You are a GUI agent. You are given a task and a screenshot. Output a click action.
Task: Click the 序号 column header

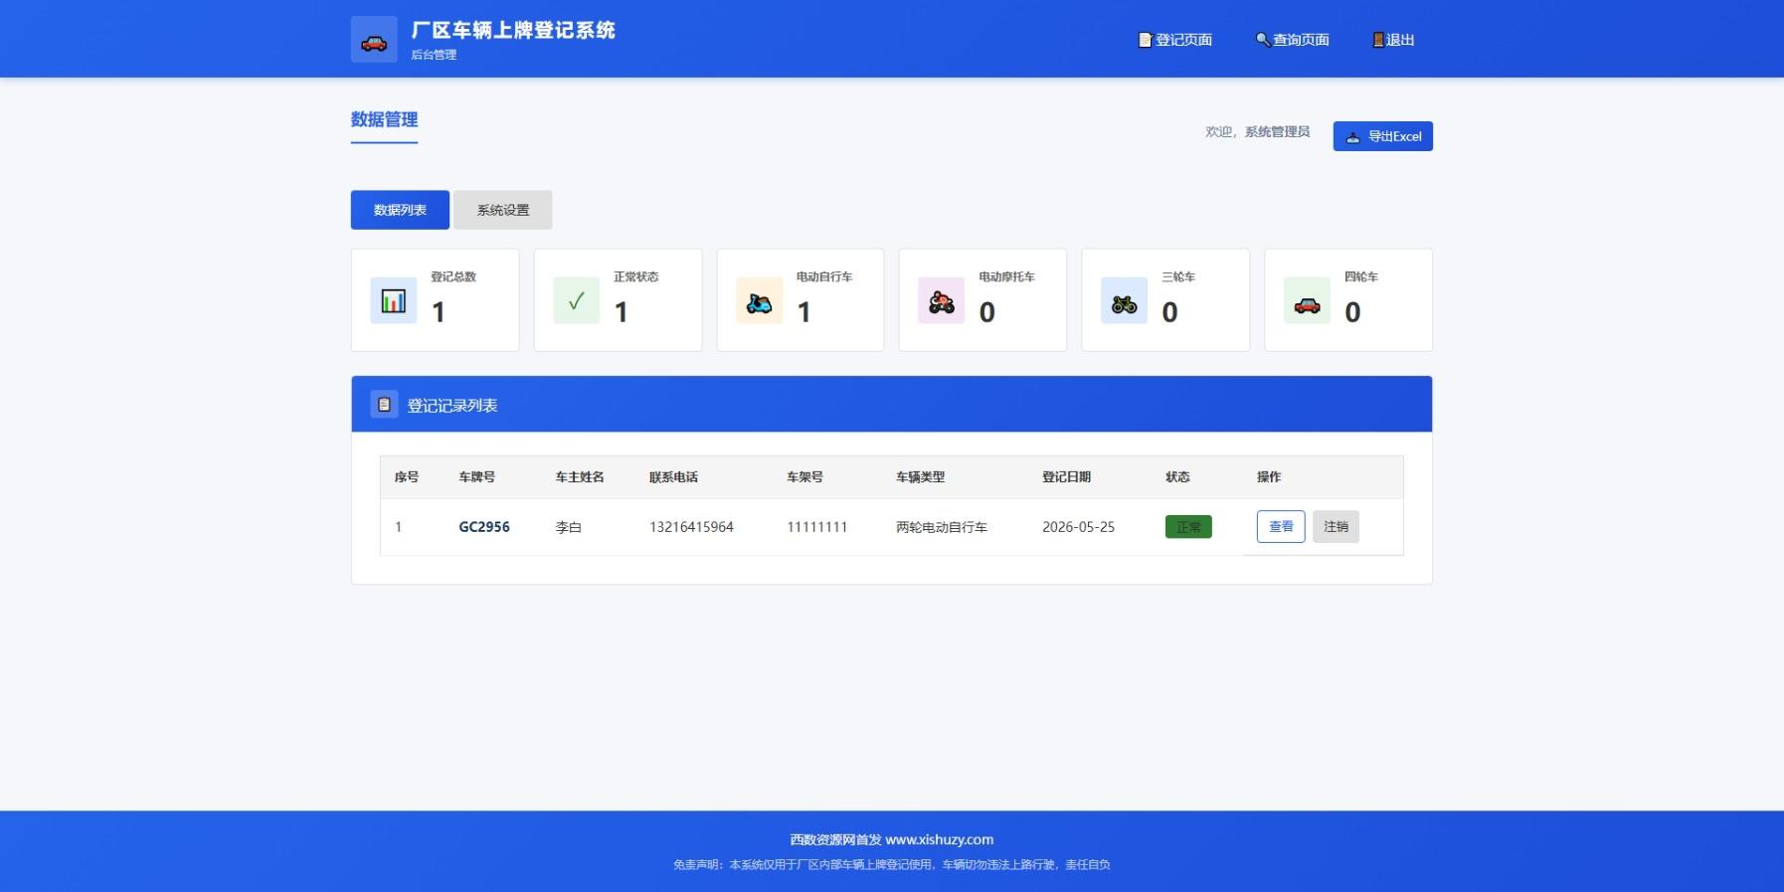coord(407,477)
